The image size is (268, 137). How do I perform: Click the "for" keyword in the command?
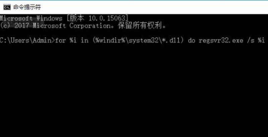60,40
